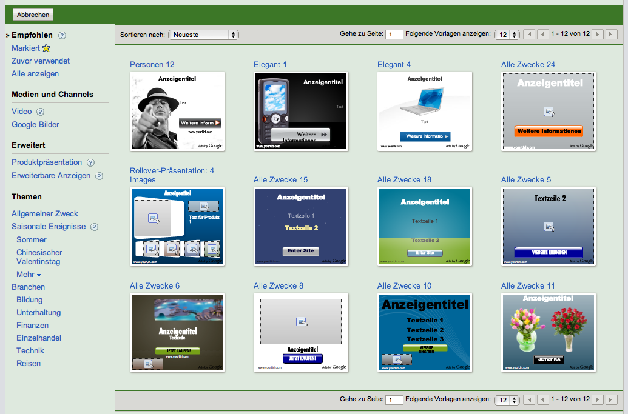628x414 pixels.
Task: Select the Rollover-Präsentation 4 Images thumbnail
Action: click(177, 227)
